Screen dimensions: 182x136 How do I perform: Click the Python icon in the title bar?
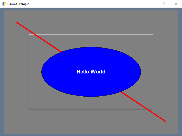click(x=4, y=4)
